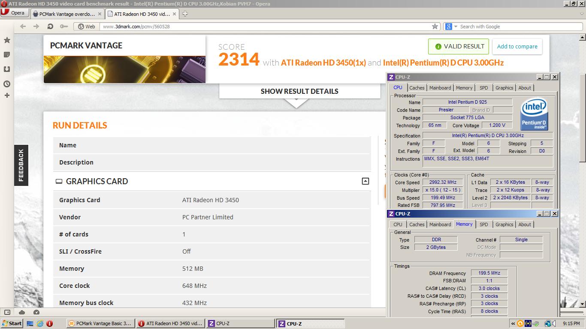Click Show Desktop quick launch icon
The image size is (586, 329).
click(x=30, y=323)
